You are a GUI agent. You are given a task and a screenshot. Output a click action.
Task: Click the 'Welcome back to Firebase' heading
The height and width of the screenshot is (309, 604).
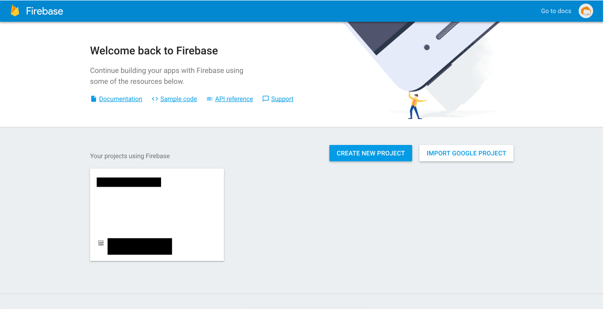pos(154,51)
